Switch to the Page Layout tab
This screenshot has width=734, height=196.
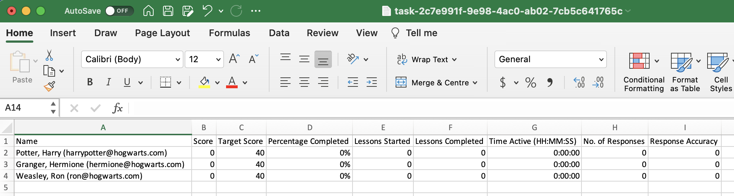[x=162, y=33]
